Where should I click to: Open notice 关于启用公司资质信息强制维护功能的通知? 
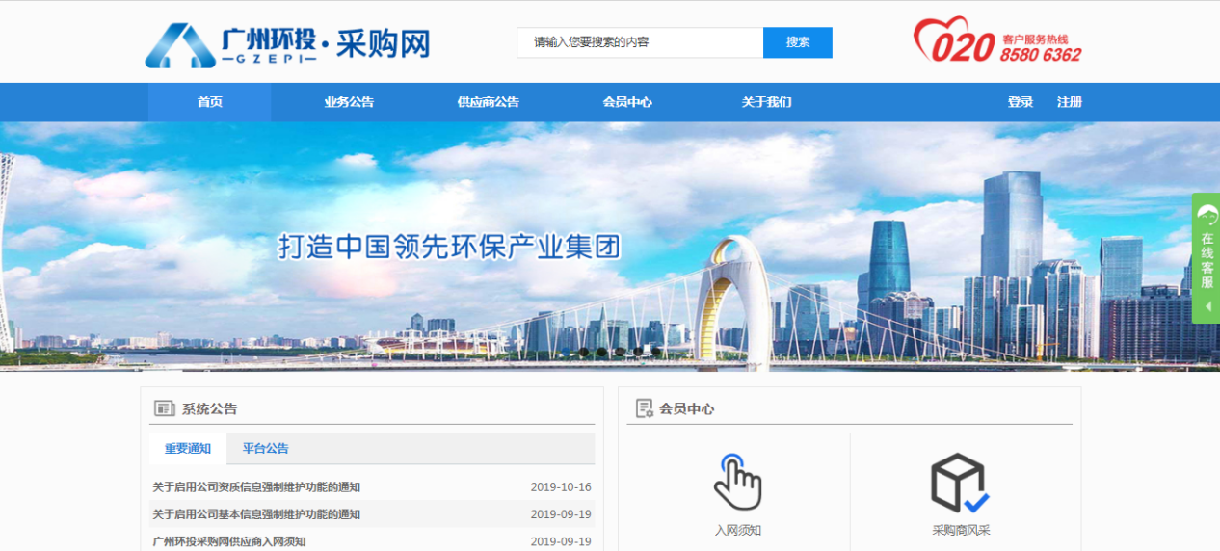[256, 487]
